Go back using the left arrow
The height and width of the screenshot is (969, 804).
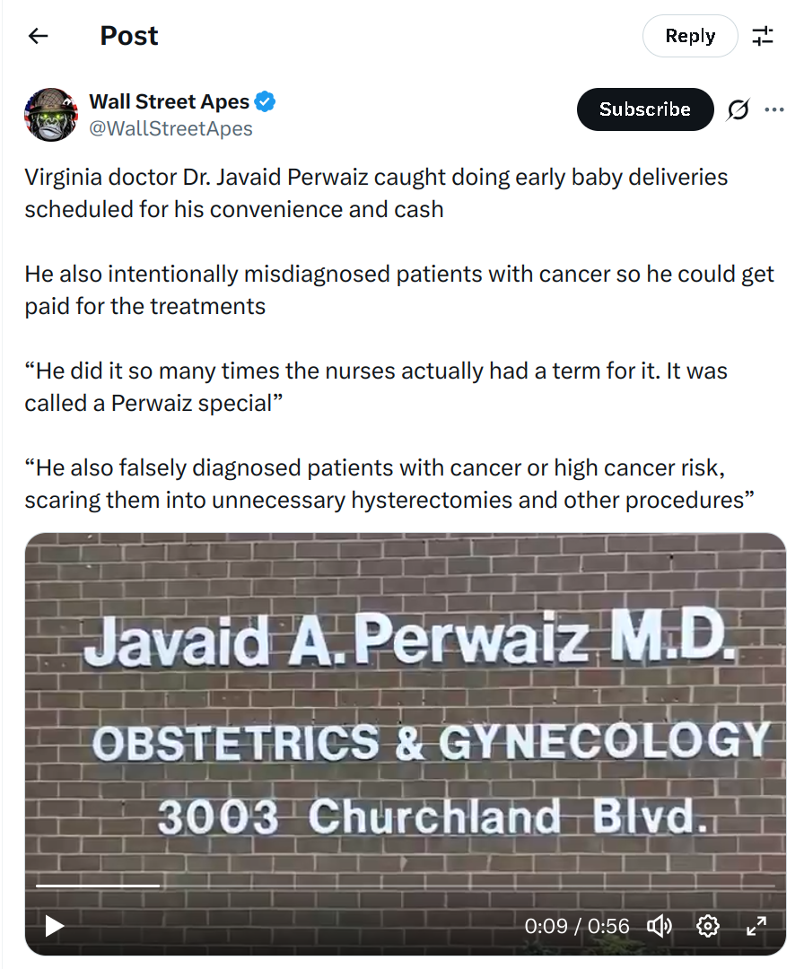point(39,36)
